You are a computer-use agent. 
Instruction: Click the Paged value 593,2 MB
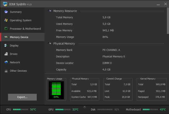[161, 91]
